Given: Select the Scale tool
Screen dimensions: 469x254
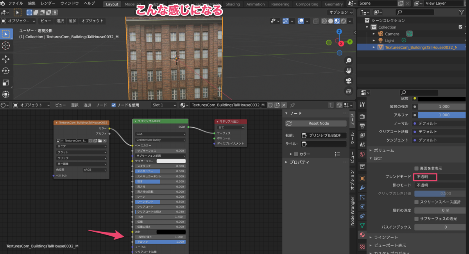Looking at the screenshot, I should [6, 82].
